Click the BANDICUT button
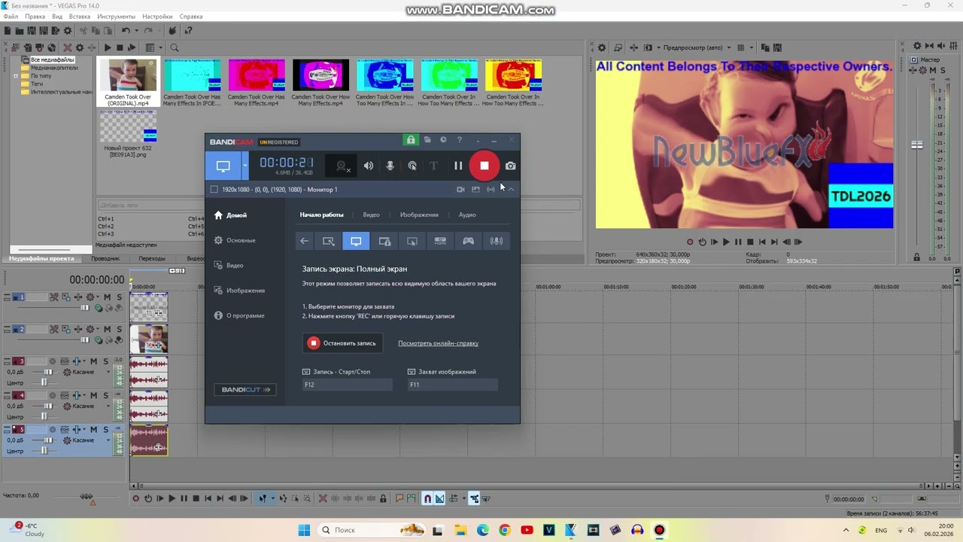 coord(245,389)
